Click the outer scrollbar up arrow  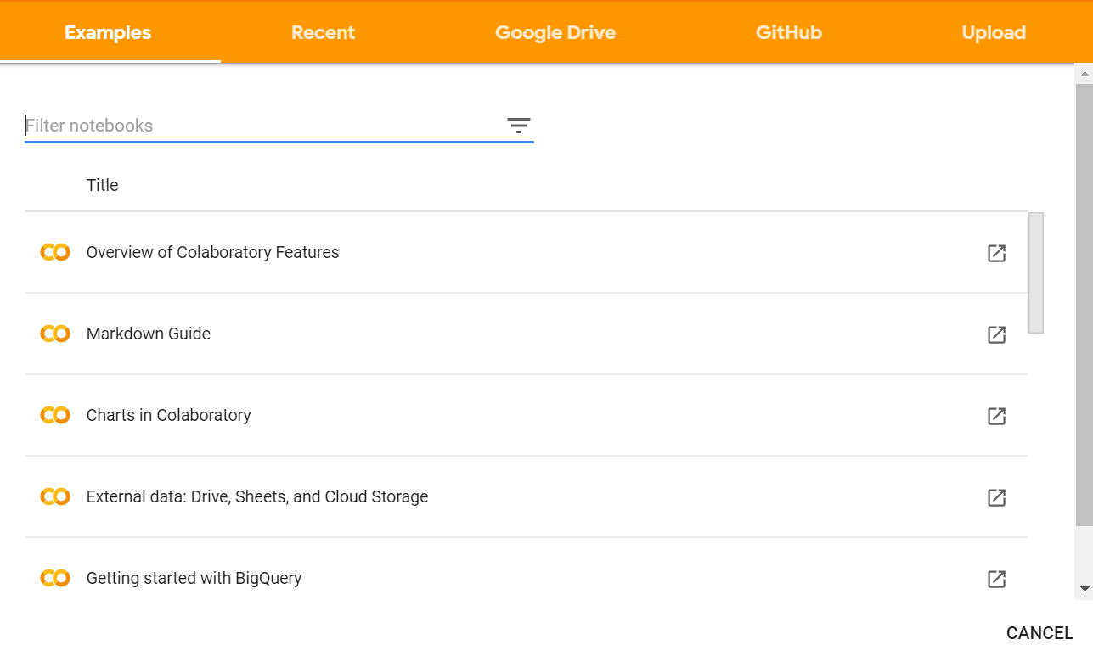point(1084,75)
